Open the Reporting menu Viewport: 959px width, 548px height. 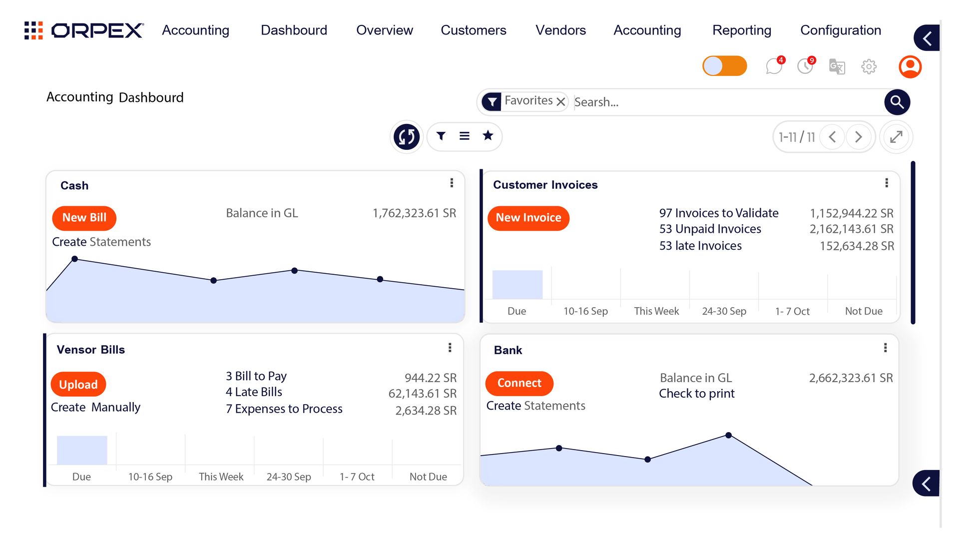tap(742, 30)
